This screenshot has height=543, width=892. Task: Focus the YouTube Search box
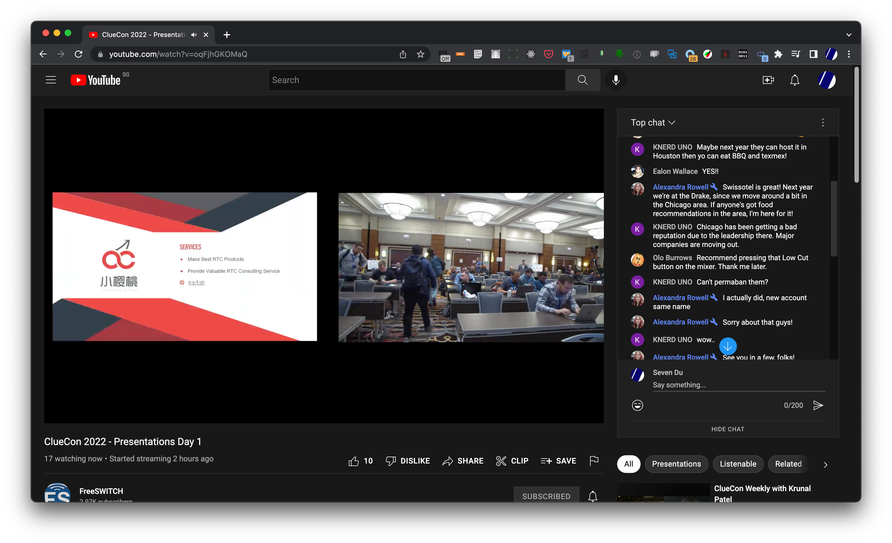pos(416,80)
